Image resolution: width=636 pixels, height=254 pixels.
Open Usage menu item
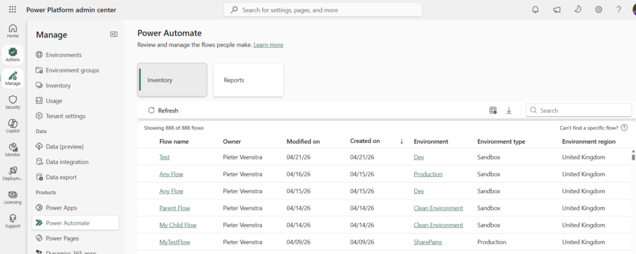point(54,101)
